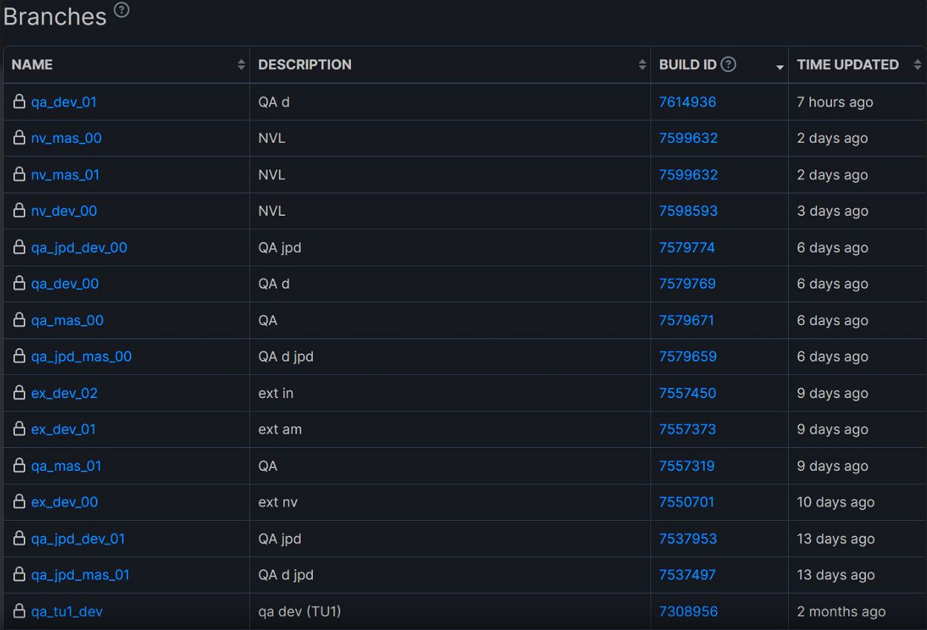The height and width of the screenshot is (630, 927).
Task: Open the qa_jpd_dev_00 branch link
Action: [x=79, y=248]
